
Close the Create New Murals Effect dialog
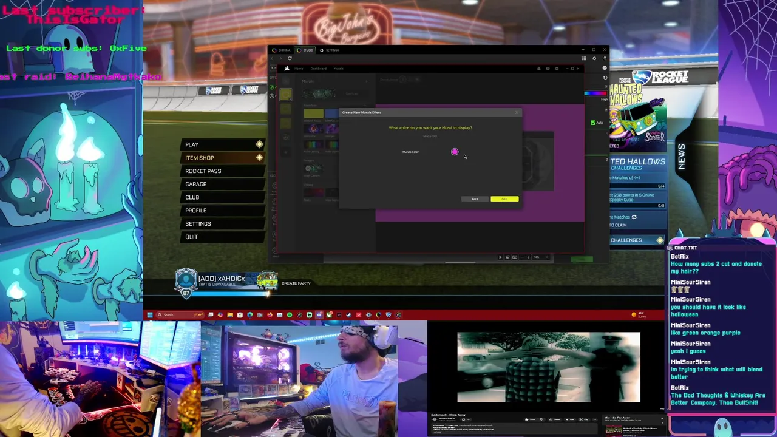click(x=517, y=112)
